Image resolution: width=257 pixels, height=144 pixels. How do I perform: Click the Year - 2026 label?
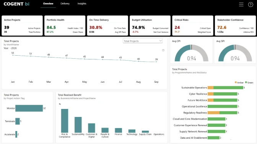pos(10,48)
